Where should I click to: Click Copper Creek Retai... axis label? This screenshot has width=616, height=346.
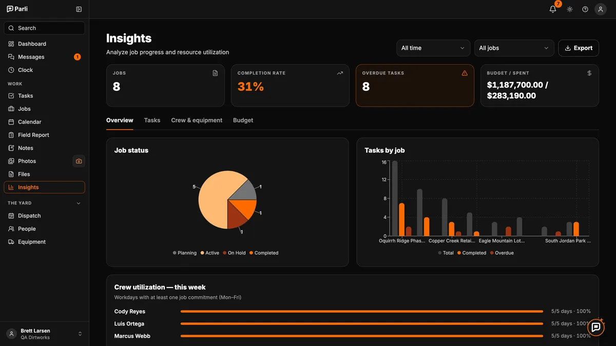click(452, 240)
